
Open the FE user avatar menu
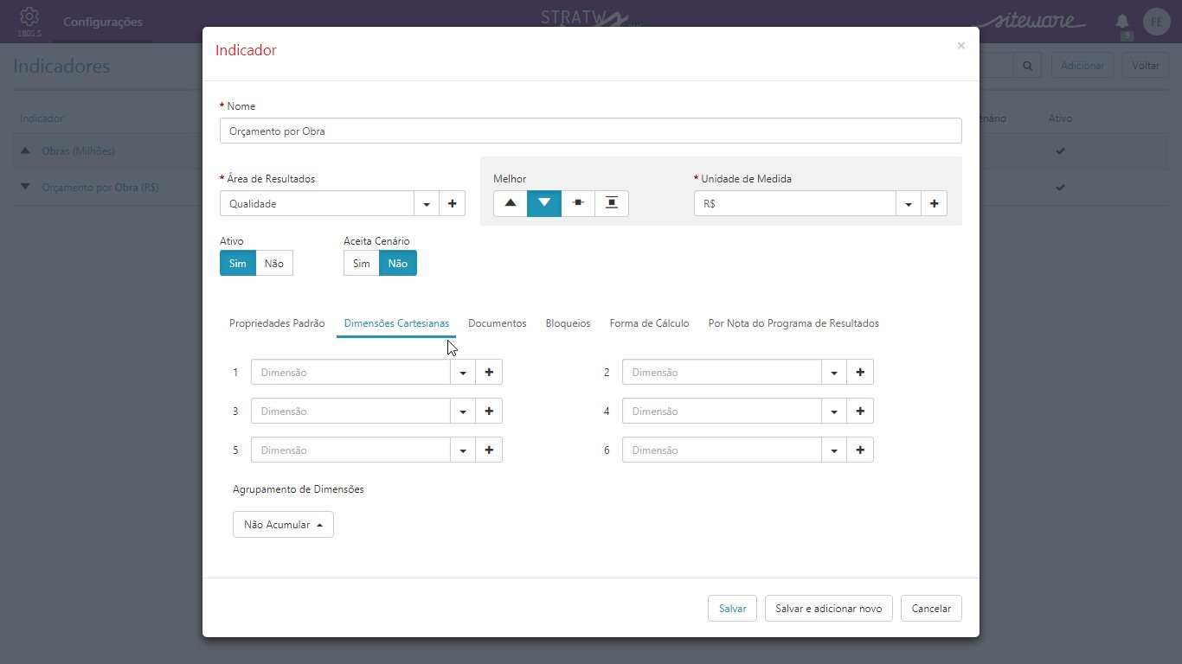(1156, 22)
